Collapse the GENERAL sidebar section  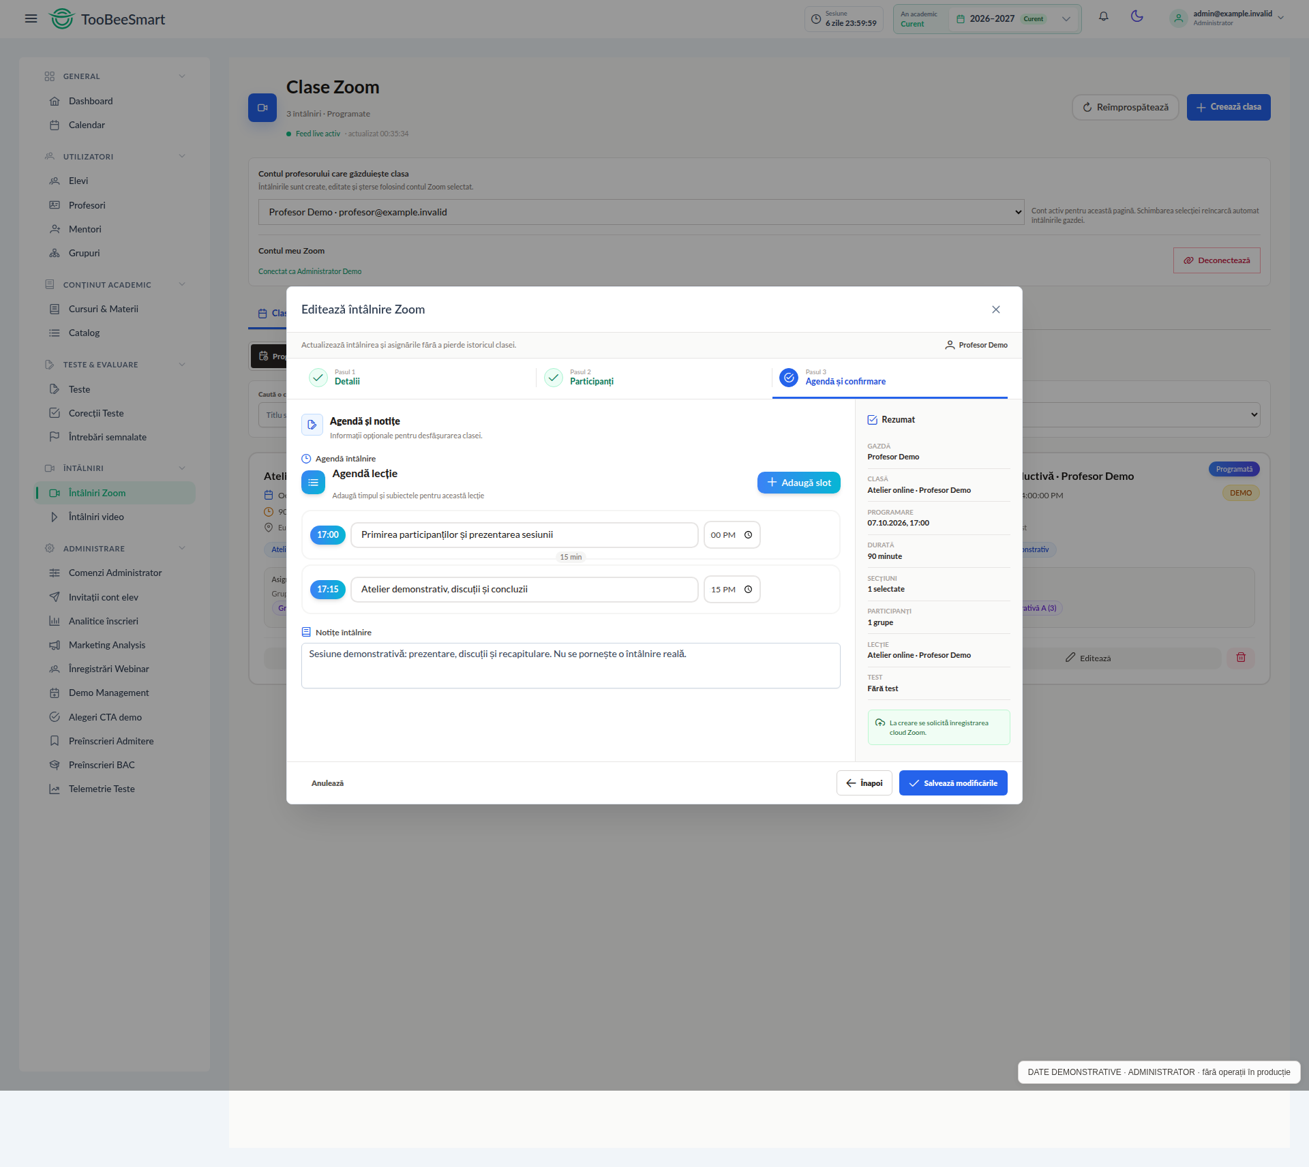pyautogui.click(x=182, y=76)
